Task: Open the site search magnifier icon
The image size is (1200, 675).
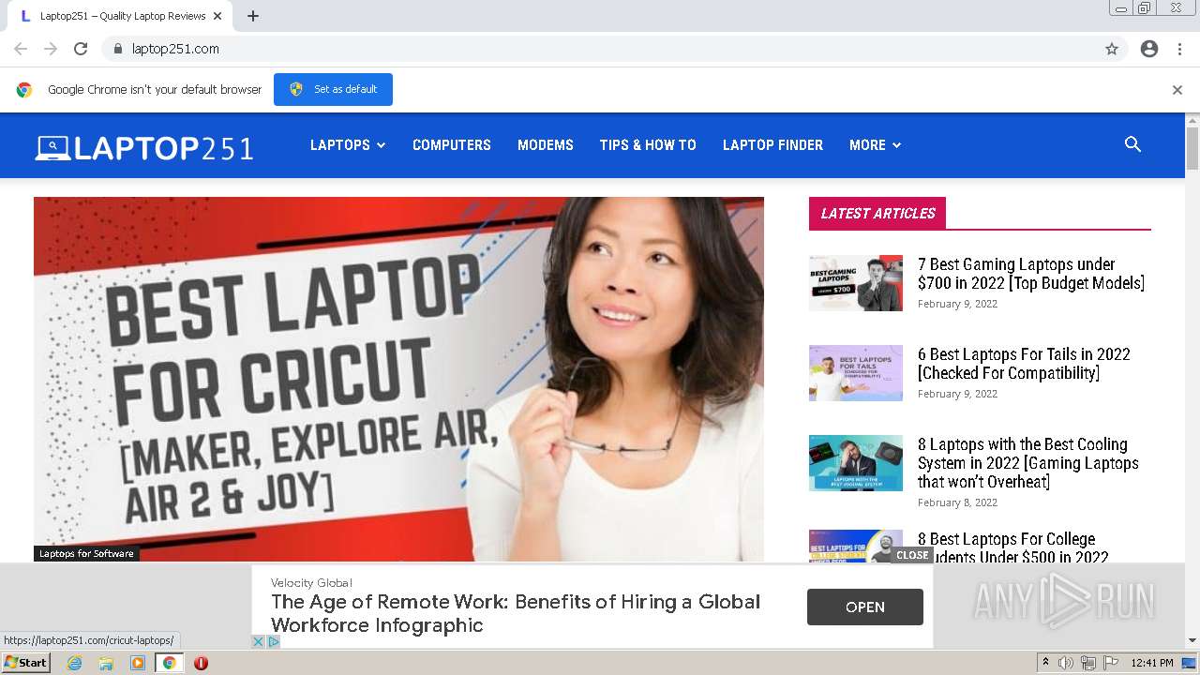Action: pyautogui.click(x=1132, y=144)
